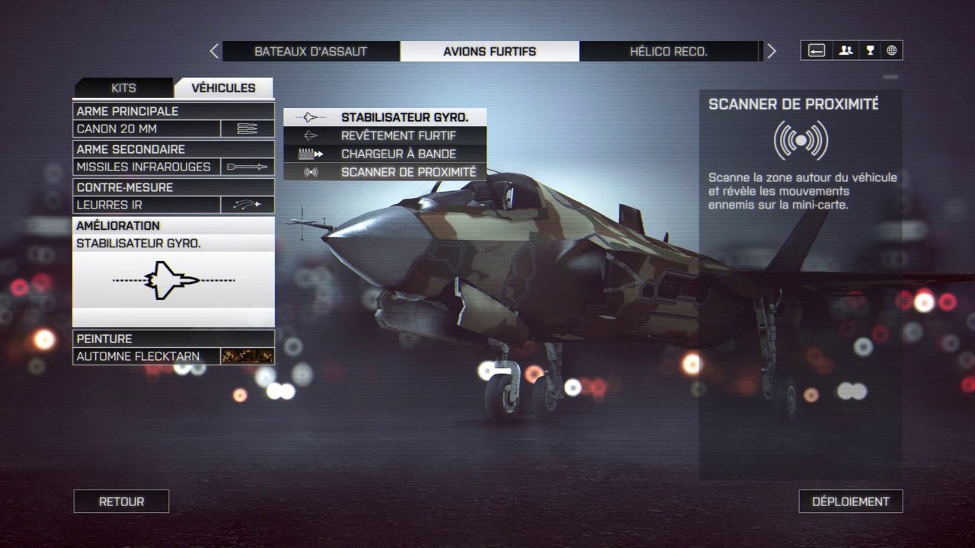Open the squad players icon
Viewport: 975px width, 548px height.
tap(846, 51)
